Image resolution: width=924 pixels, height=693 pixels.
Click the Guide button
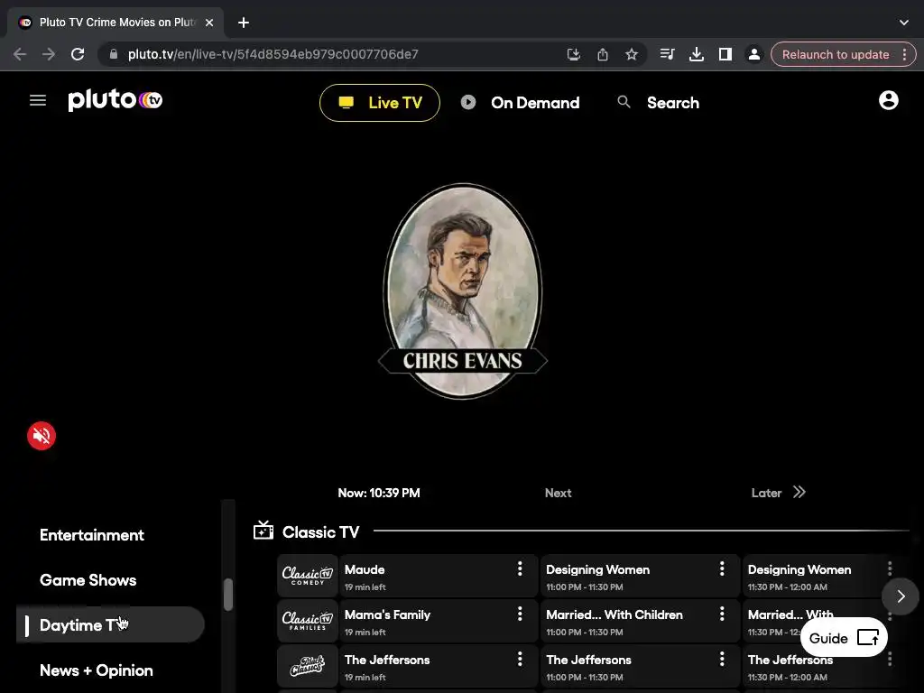[844, 638]
